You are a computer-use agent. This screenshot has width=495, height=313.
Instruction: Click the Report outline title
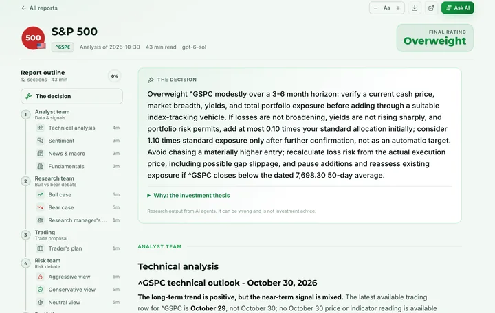pyautogui.click(x=43, y=73)
